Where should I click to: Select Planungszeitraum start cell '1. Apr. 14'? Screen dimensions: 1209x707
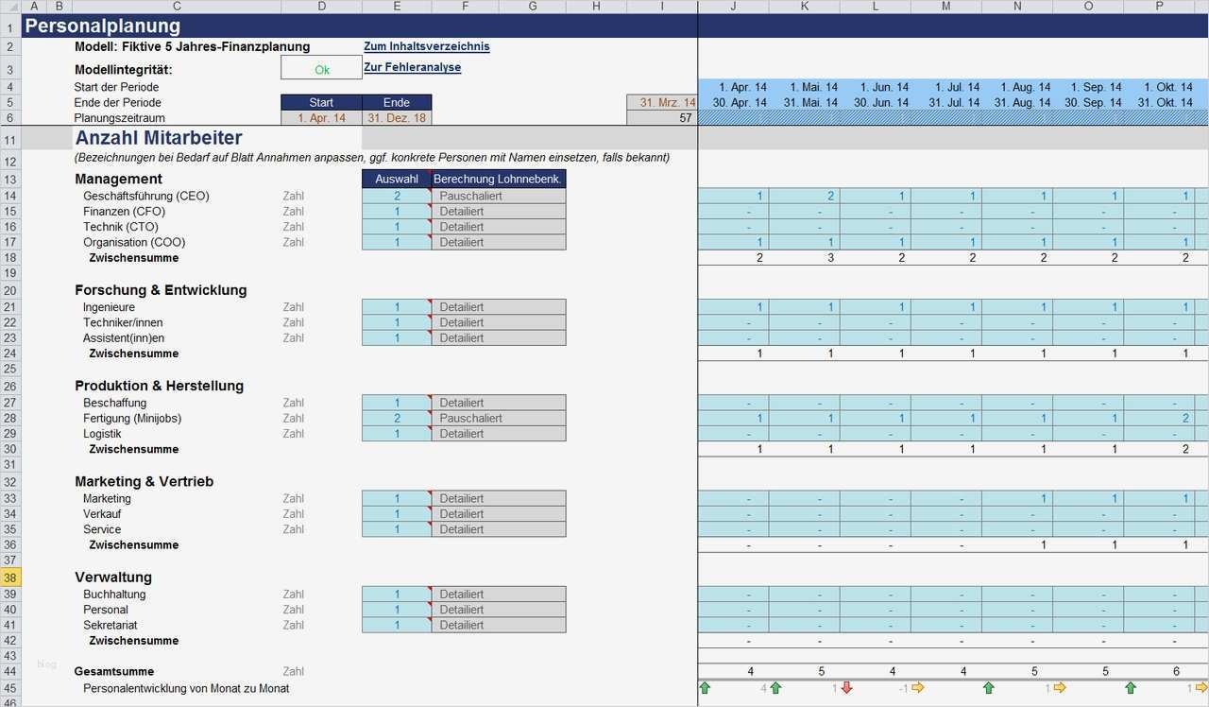pyautogui.click(x=321, y=118)
